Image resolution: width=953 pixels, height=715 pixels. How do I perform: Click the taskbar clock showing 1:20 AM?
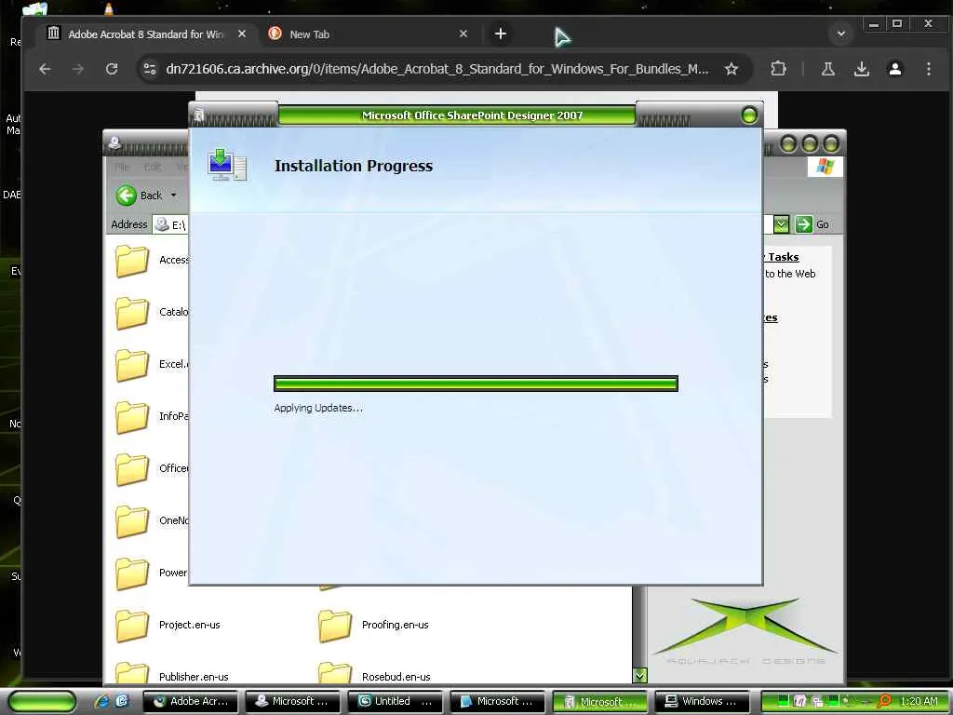[x=919, y=701]
